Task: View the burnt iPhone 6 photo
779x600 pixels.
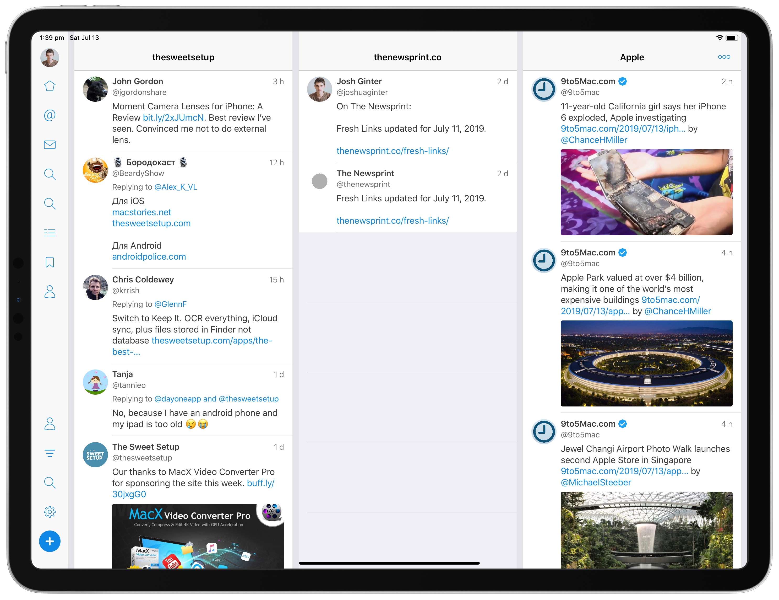Action: (x=646, y=192)
